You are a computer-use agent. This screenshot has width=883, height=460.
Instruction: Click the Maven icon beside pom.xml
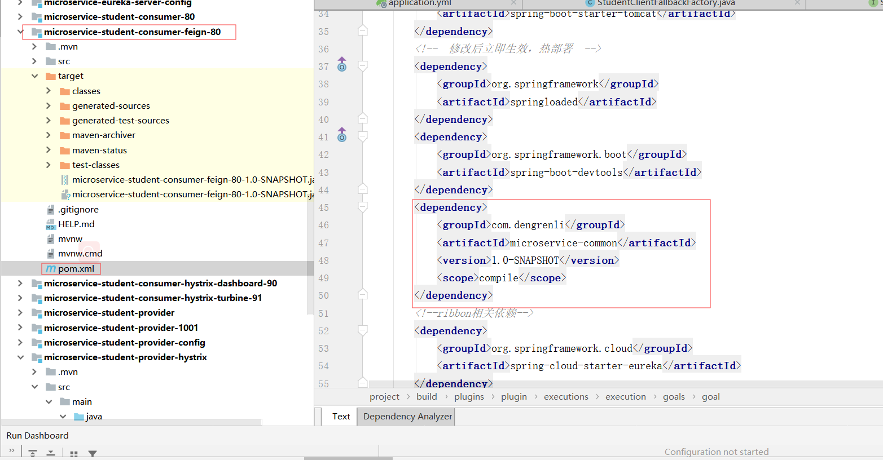tap(51, 269)
